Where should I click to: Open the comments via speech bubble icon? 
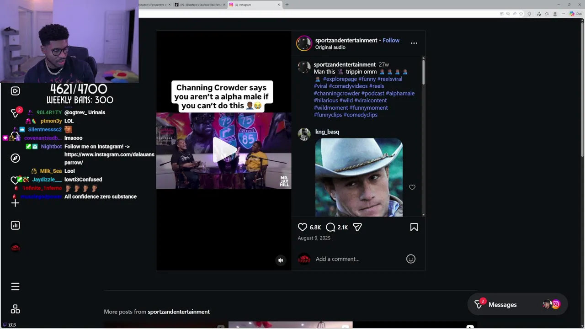(x=330, y=227)
